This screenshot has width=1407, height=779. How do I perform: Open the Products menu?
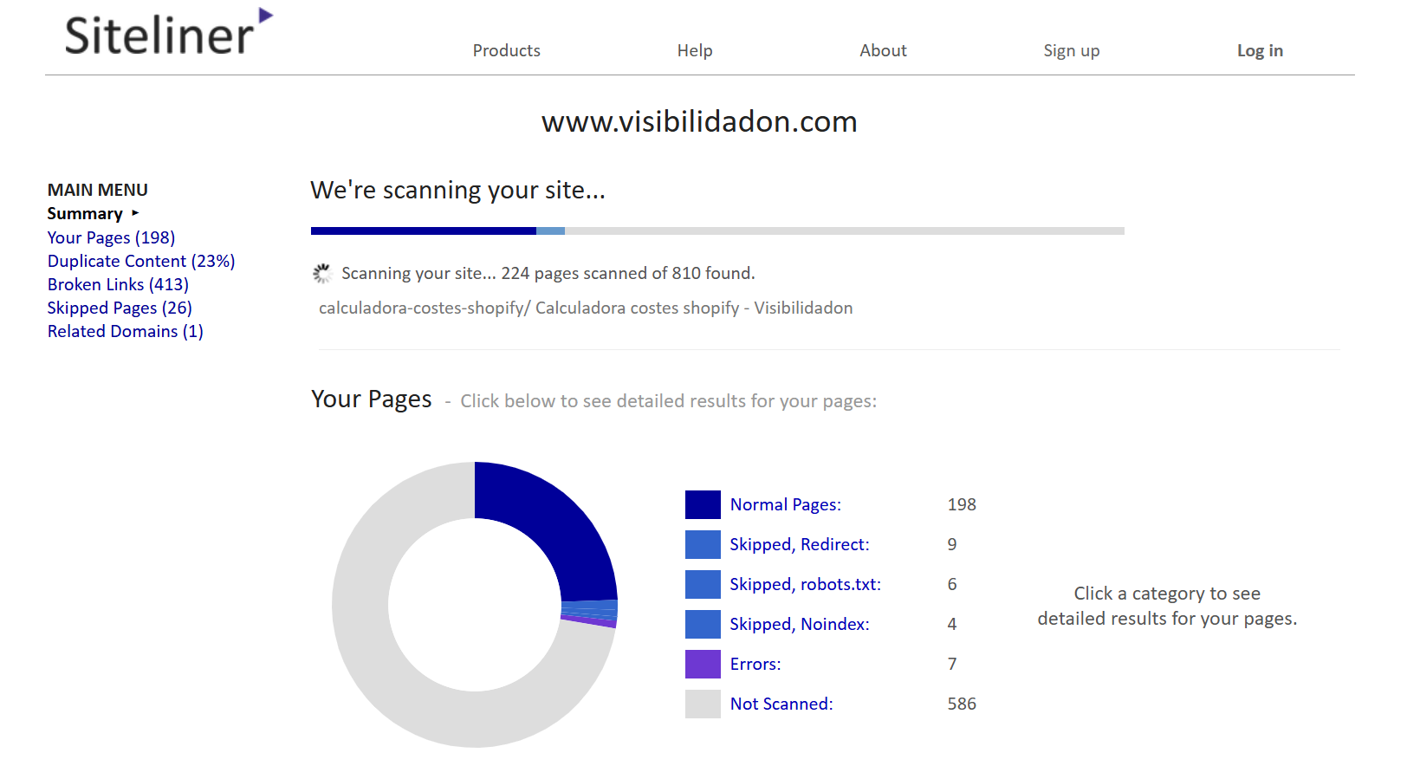point(507,50)
